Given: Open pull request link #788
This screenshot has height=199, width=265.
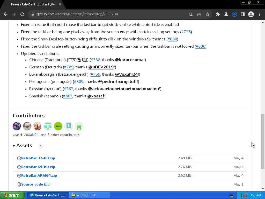Looking at the screenshot, I should coord(95,60).
